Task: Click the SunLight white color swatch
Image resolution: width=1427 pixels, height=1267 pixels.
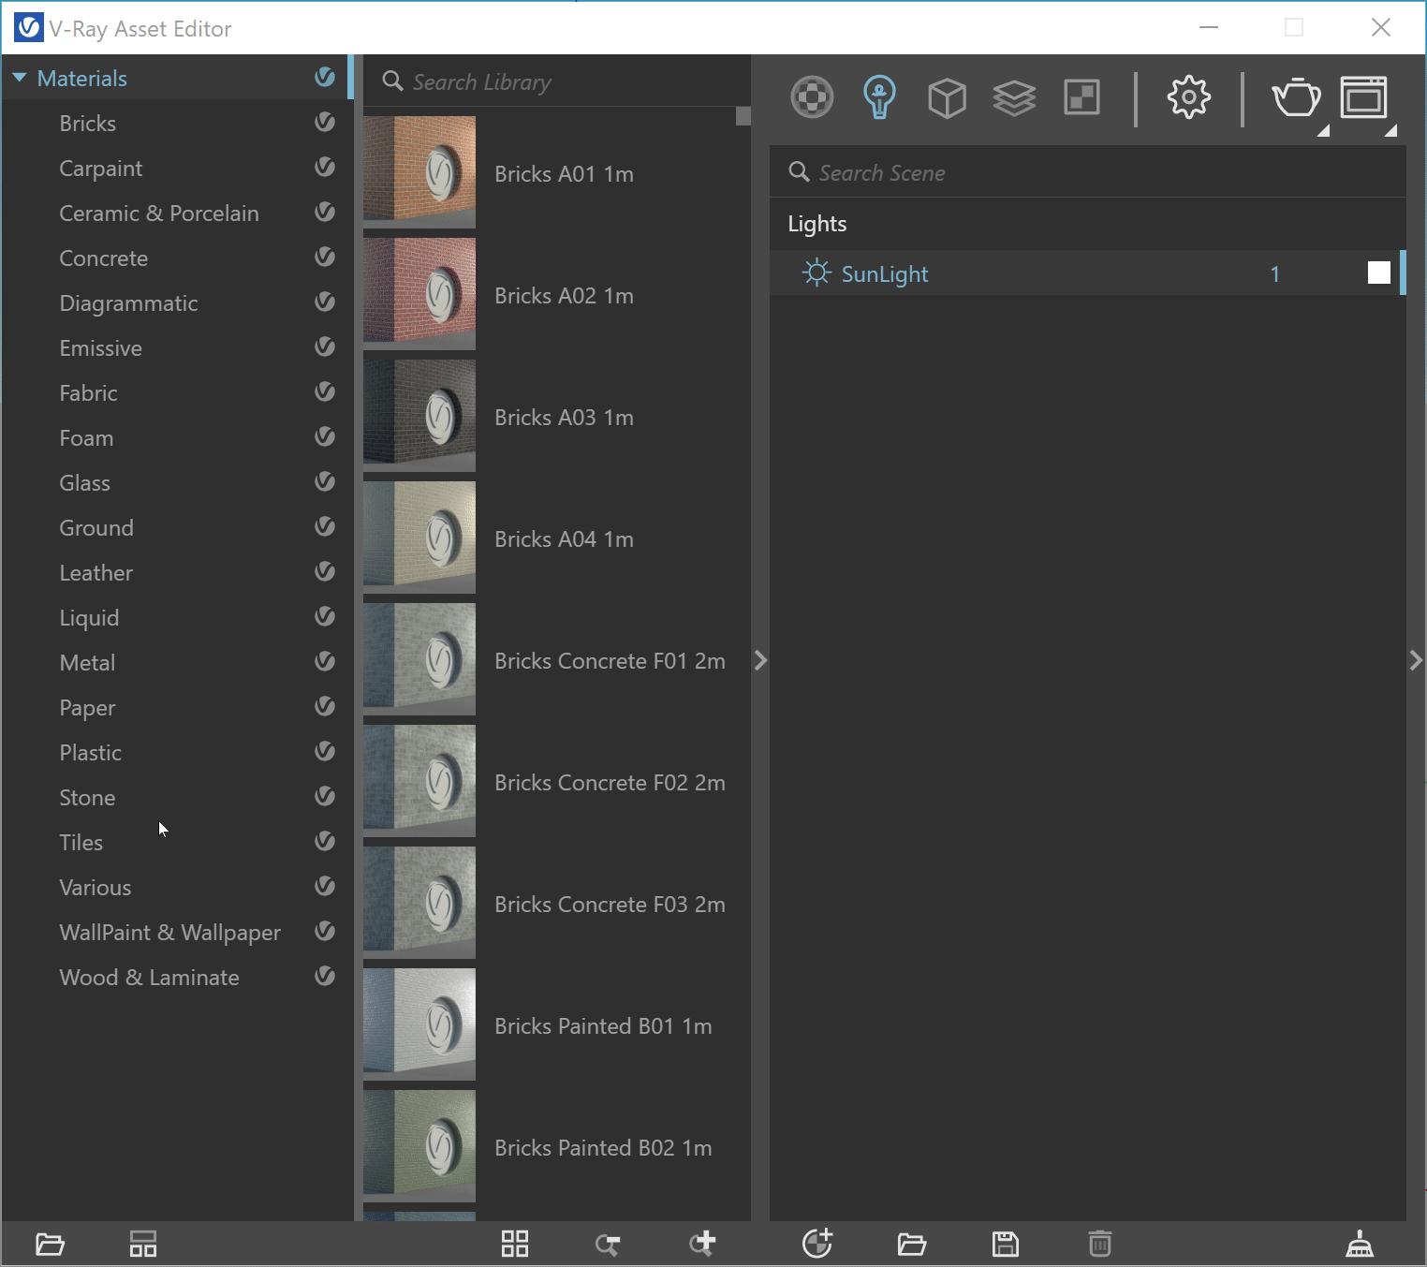Action: (x=1378, y=273)
